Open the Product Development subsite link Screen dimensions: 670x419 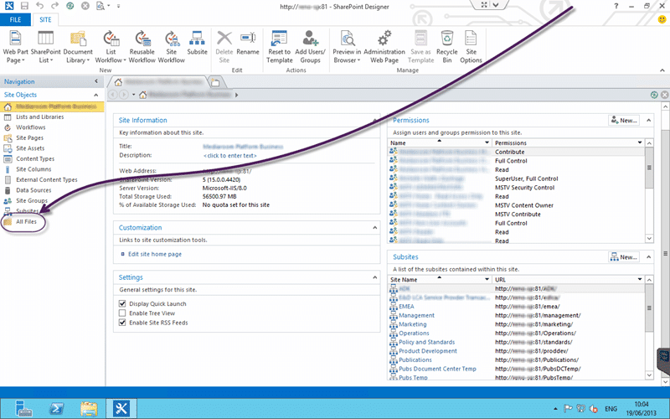click(x=428, y=351)
